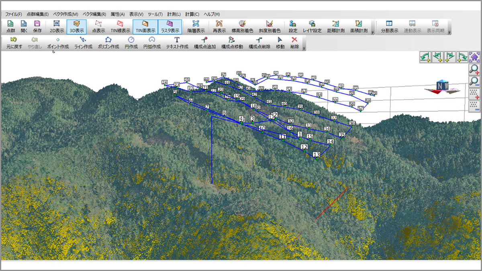Expand overflow arrow after 表示同期 toolbar
This screenshot has width=482, height=271.
click(x=449, y=32)
